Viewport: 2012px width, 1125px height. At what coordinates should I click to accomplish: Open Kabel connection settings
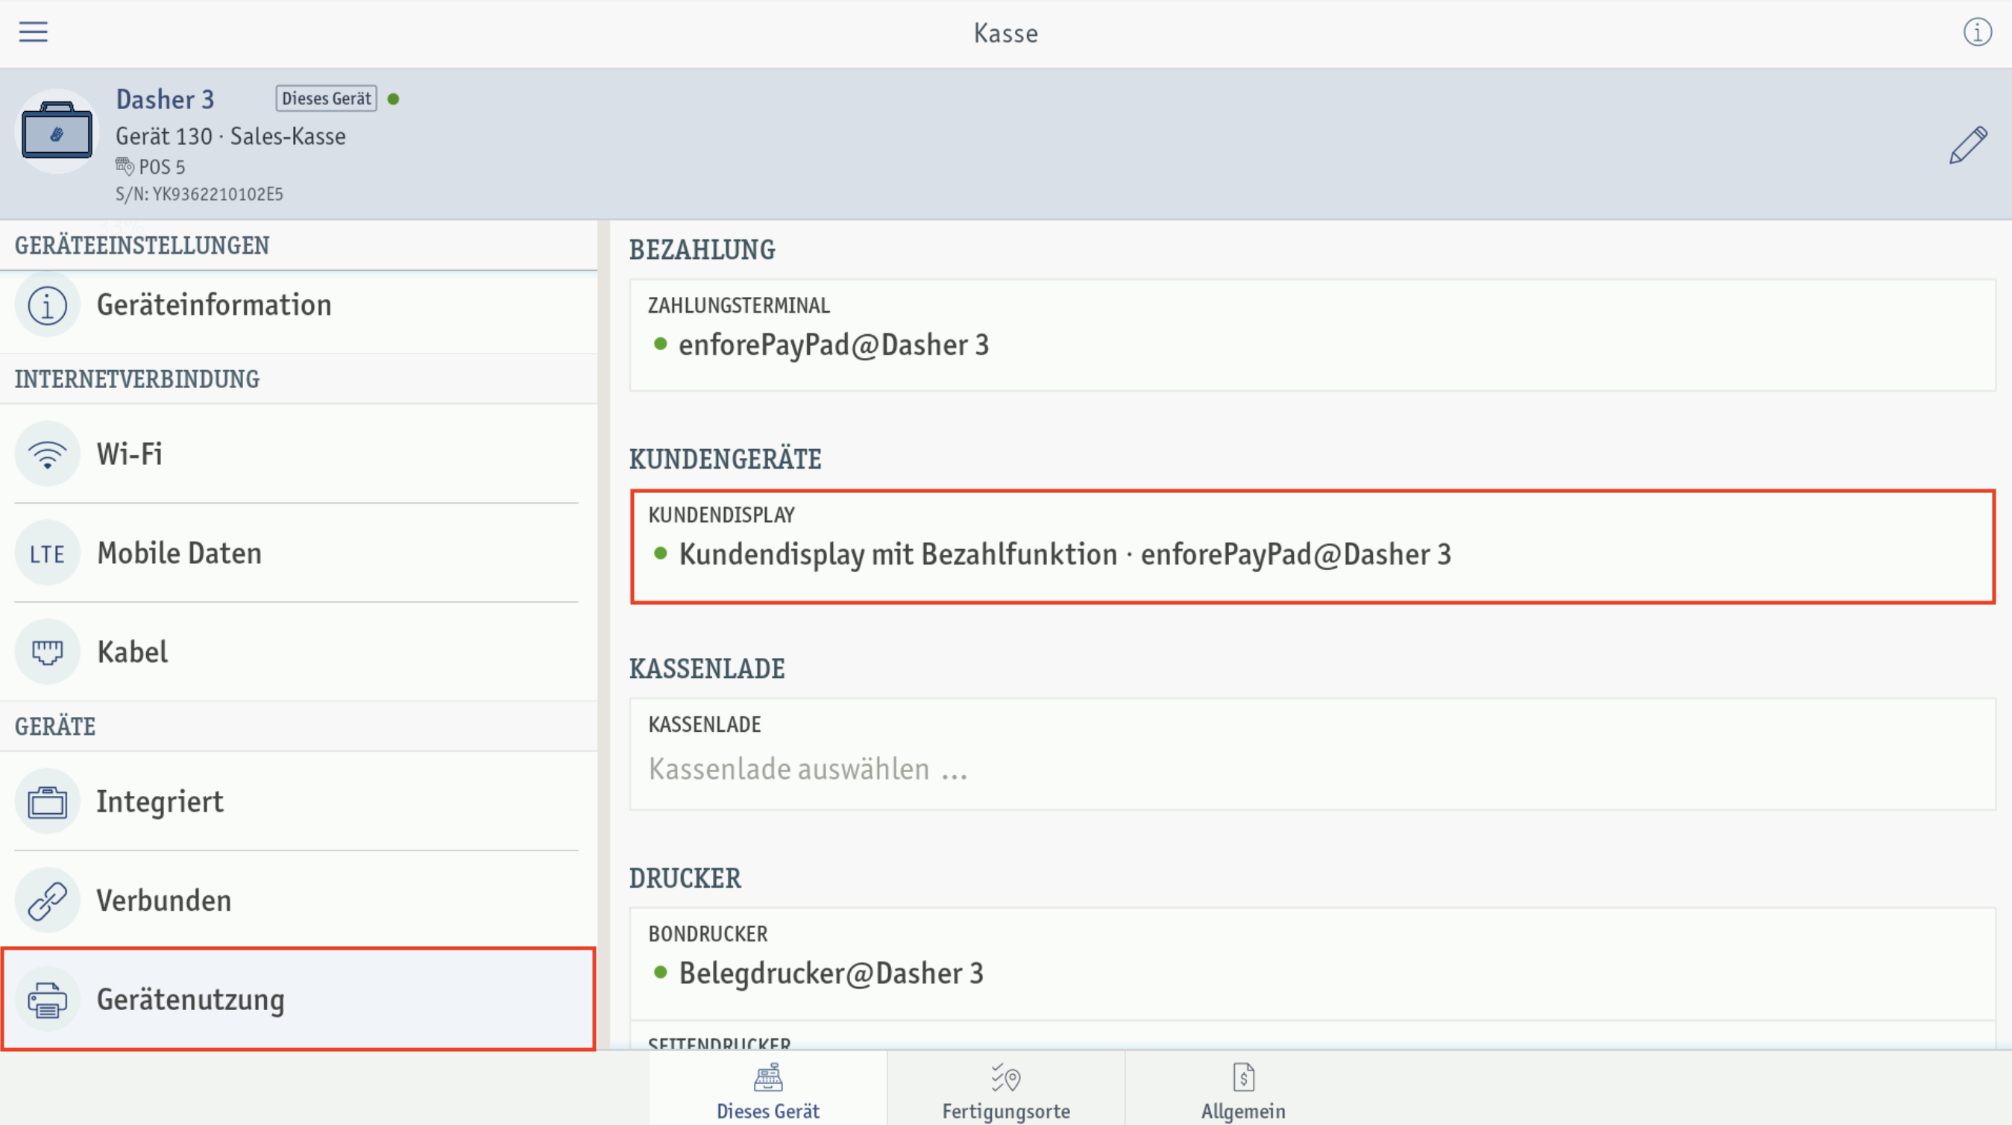[x=298, y=651]
